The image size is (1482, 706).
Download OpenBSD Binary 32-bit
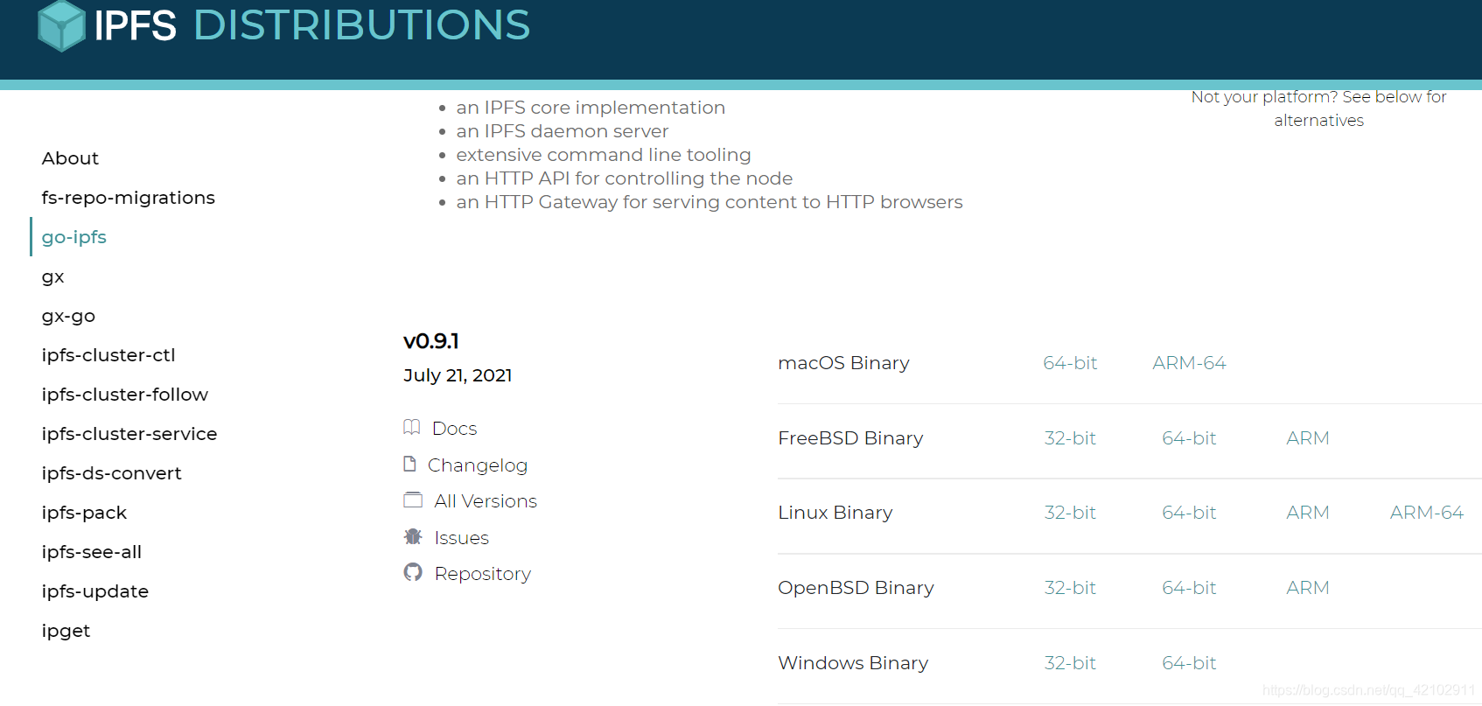coord(1070,588)
